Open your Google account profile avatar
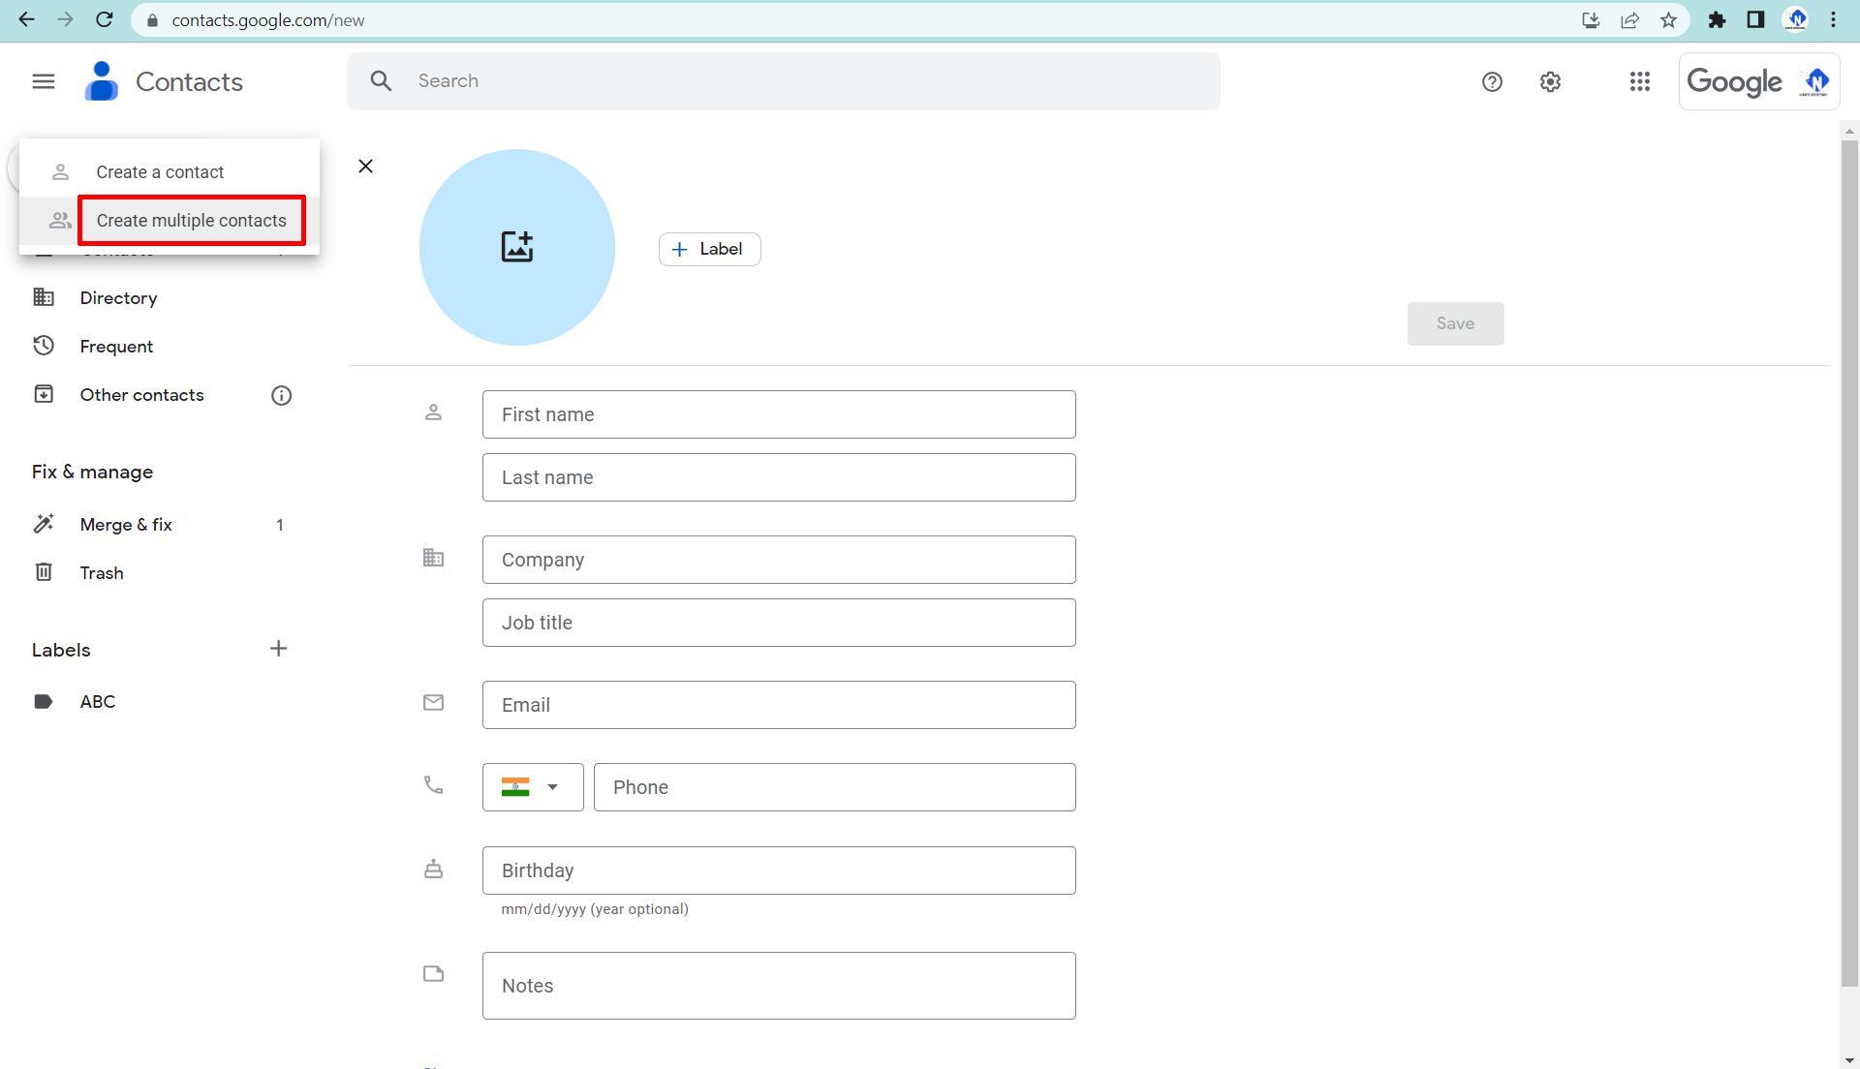 pos(1813,81)
